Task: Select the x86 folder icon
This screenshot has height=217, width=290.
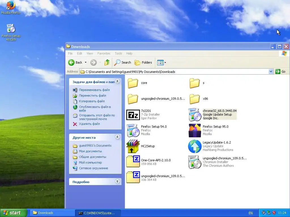Action: [x=195, y=99]
